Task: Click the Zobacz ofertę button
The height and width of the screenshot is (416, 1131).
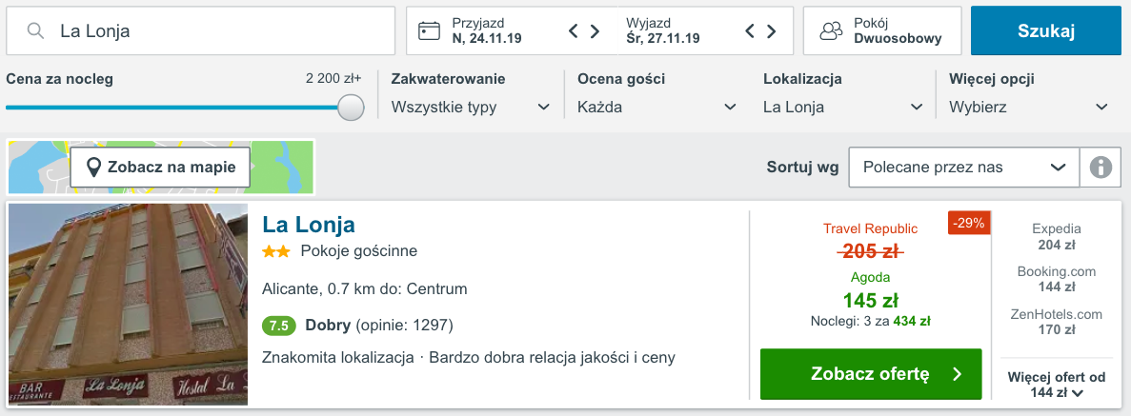Action: click(x=871, y=374)
